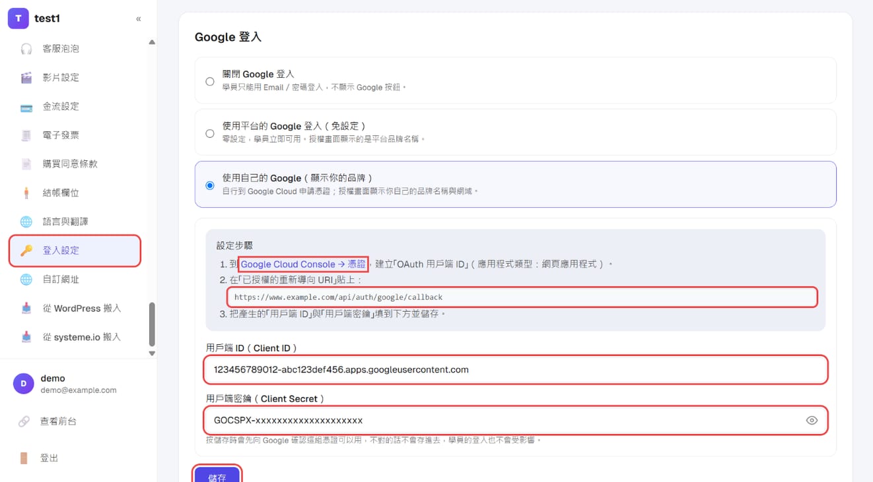Image resolution: width=873 pixels, height=482 pixels.
Task: Click the headset icon beside 客服泡泡
Action: 26,49
